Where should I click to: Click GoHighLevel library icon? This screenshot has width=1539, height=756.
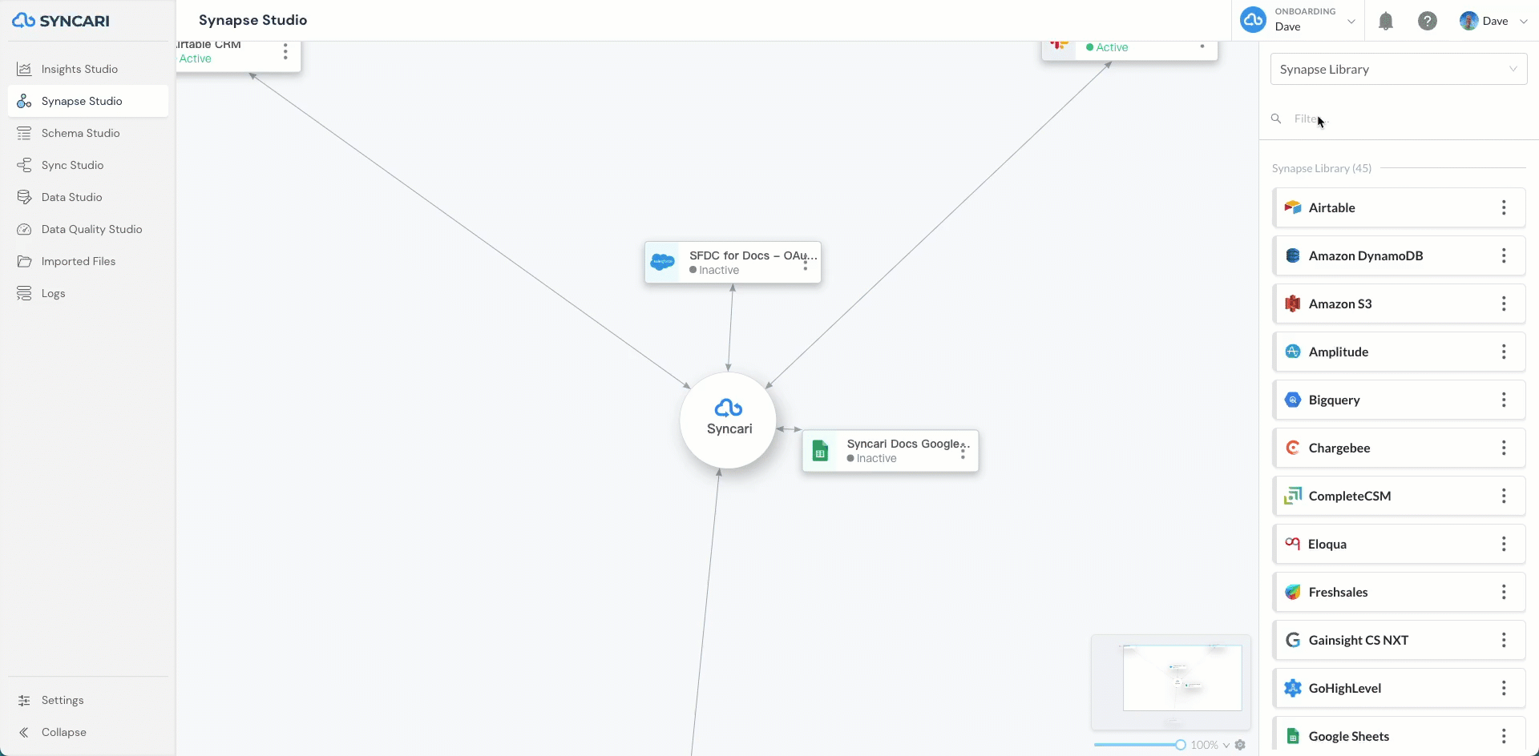click(x=1293, y=688)
